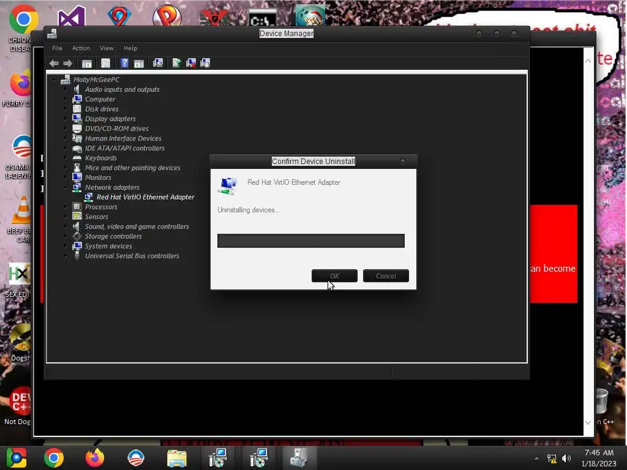This screenshot has width=627, height=470.
Task: Click the MollyMcGeePC computer name
Action: coord(96,80)
